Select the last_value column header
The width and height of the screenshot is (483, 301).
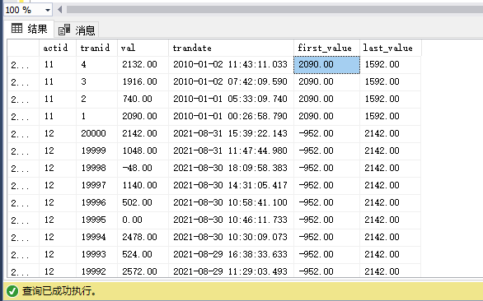click(391, 48)
